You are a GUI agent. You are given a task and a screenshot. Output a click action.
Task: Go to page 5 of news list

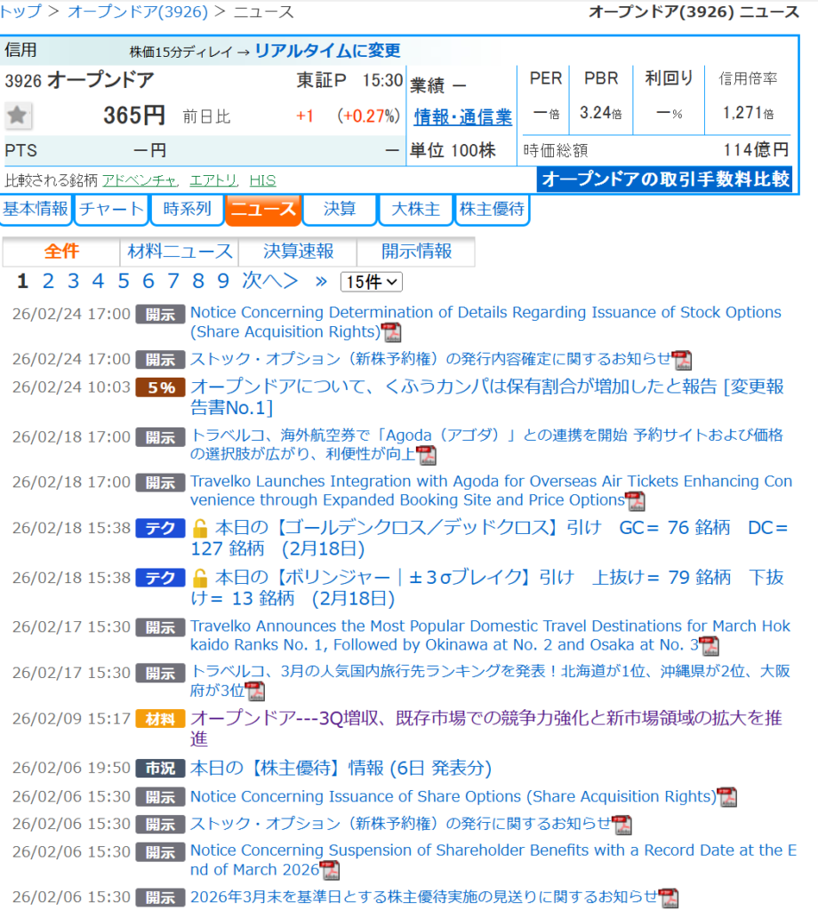124,282
